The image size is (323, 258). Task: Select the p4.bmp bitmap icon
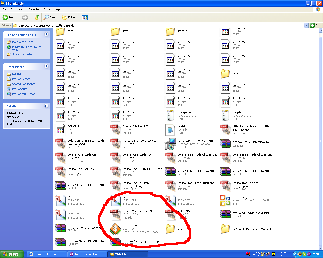(61, 215)
